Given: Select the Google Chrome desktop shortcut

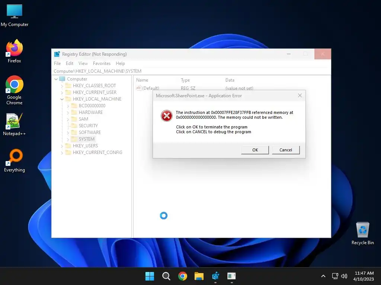Looking at the screenshot, I should click(x=15, y=90).
